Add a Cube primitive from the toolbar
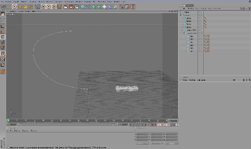This screenshot has width=251, height=149. (x=83, y=7)
